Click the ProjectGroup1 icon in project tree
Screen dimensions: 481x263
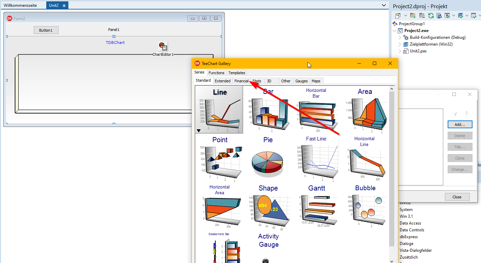395,24
